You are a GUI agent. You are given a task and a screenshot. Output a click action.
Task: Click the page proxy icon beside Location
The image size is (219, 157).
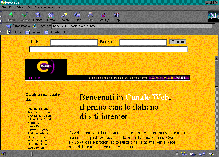(35, 26)
